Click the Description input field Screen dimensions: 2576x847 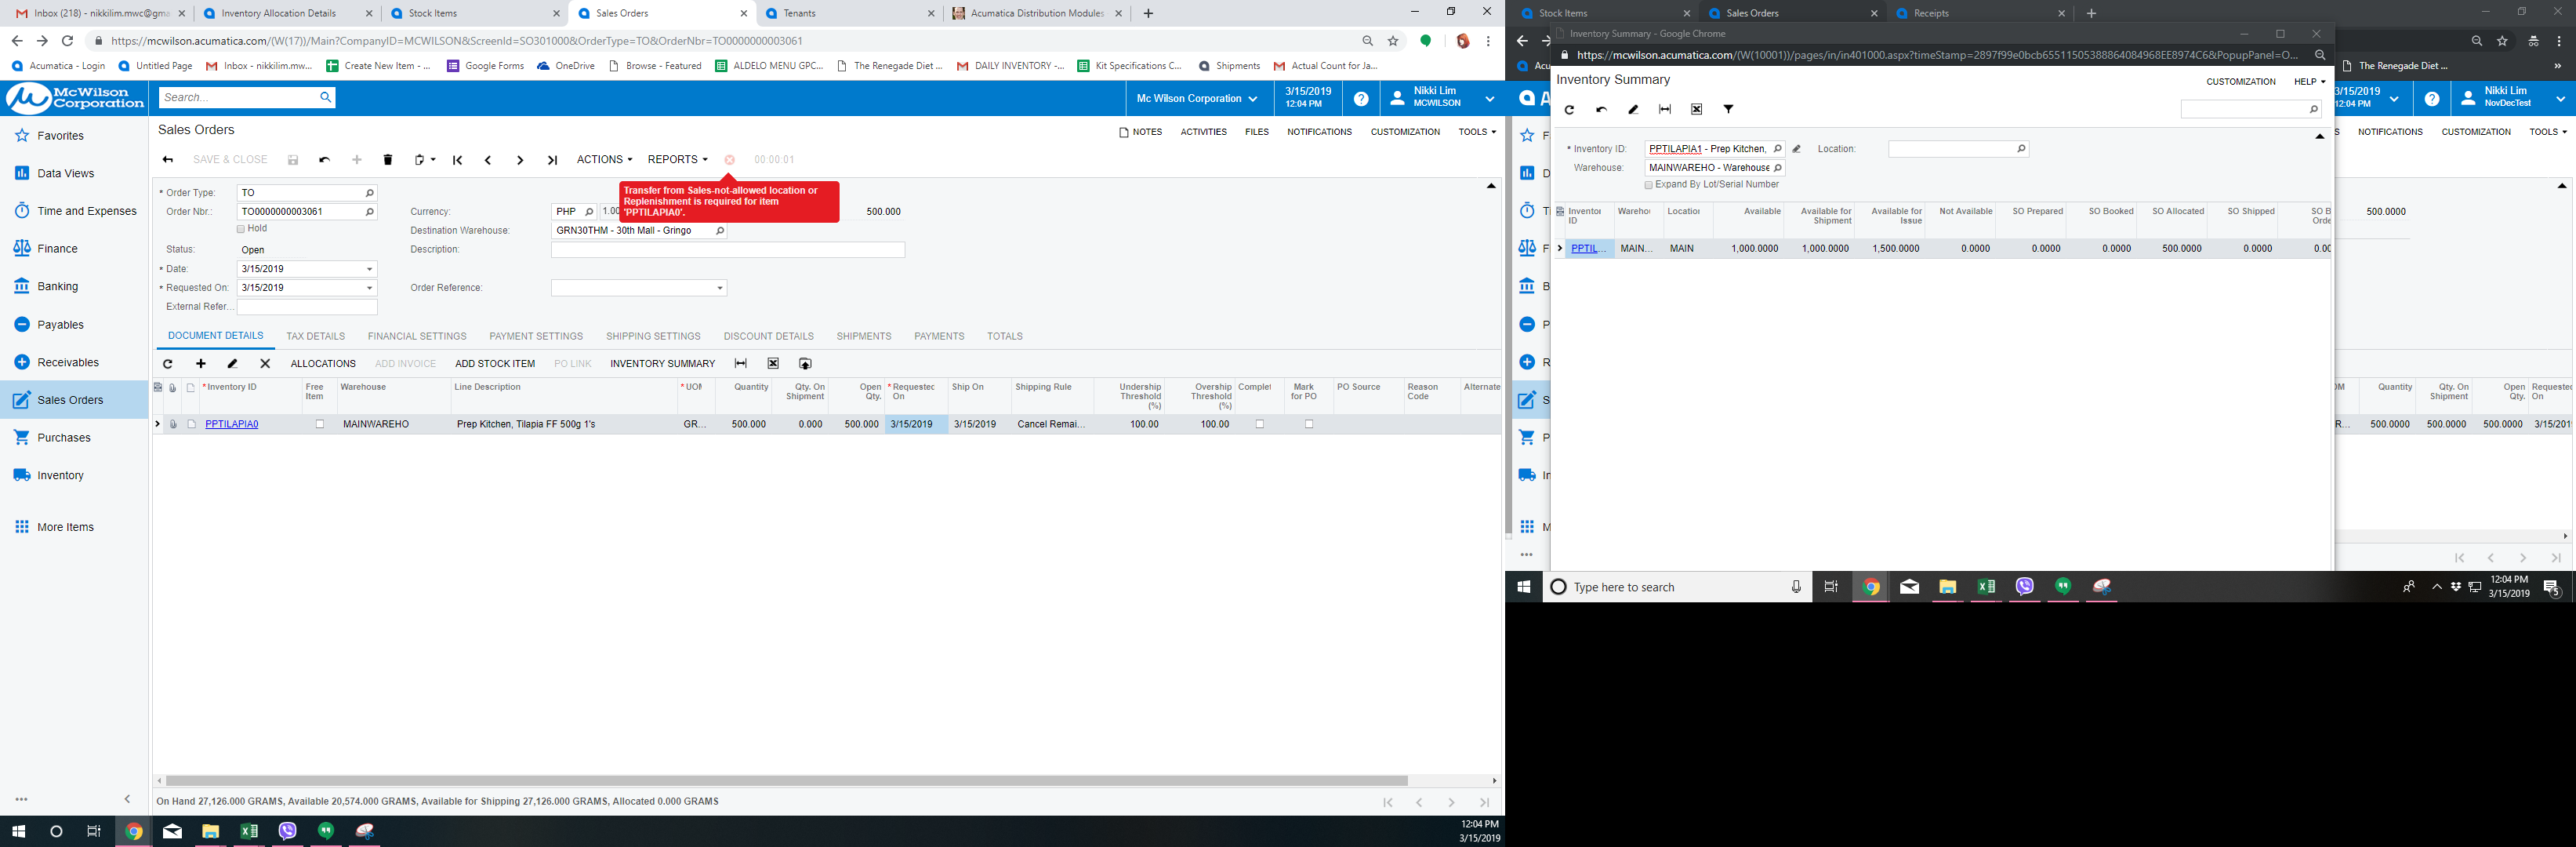[727, 250]
